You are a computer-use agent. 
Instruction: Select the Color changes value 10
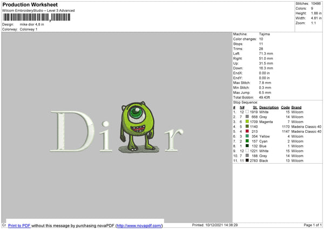click(x=261, y=39)
